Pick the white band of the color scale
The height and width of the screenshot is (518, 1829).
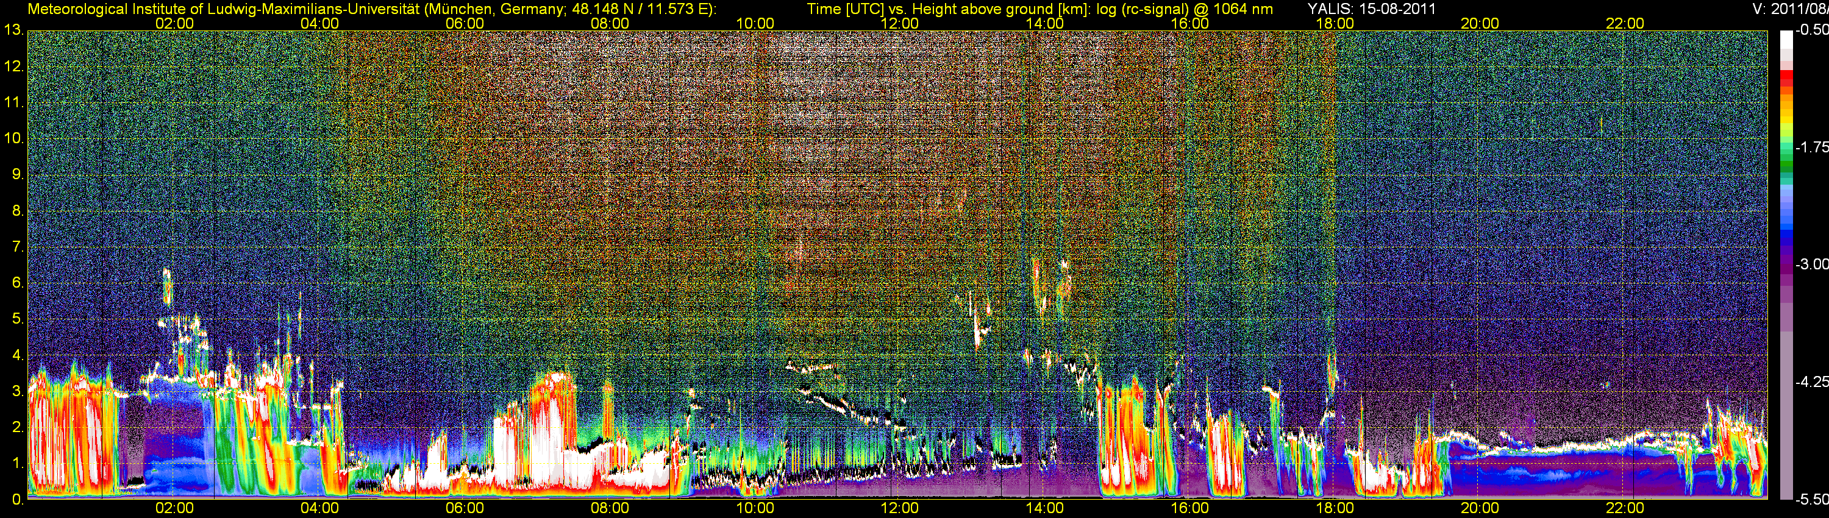[1786, 40]
